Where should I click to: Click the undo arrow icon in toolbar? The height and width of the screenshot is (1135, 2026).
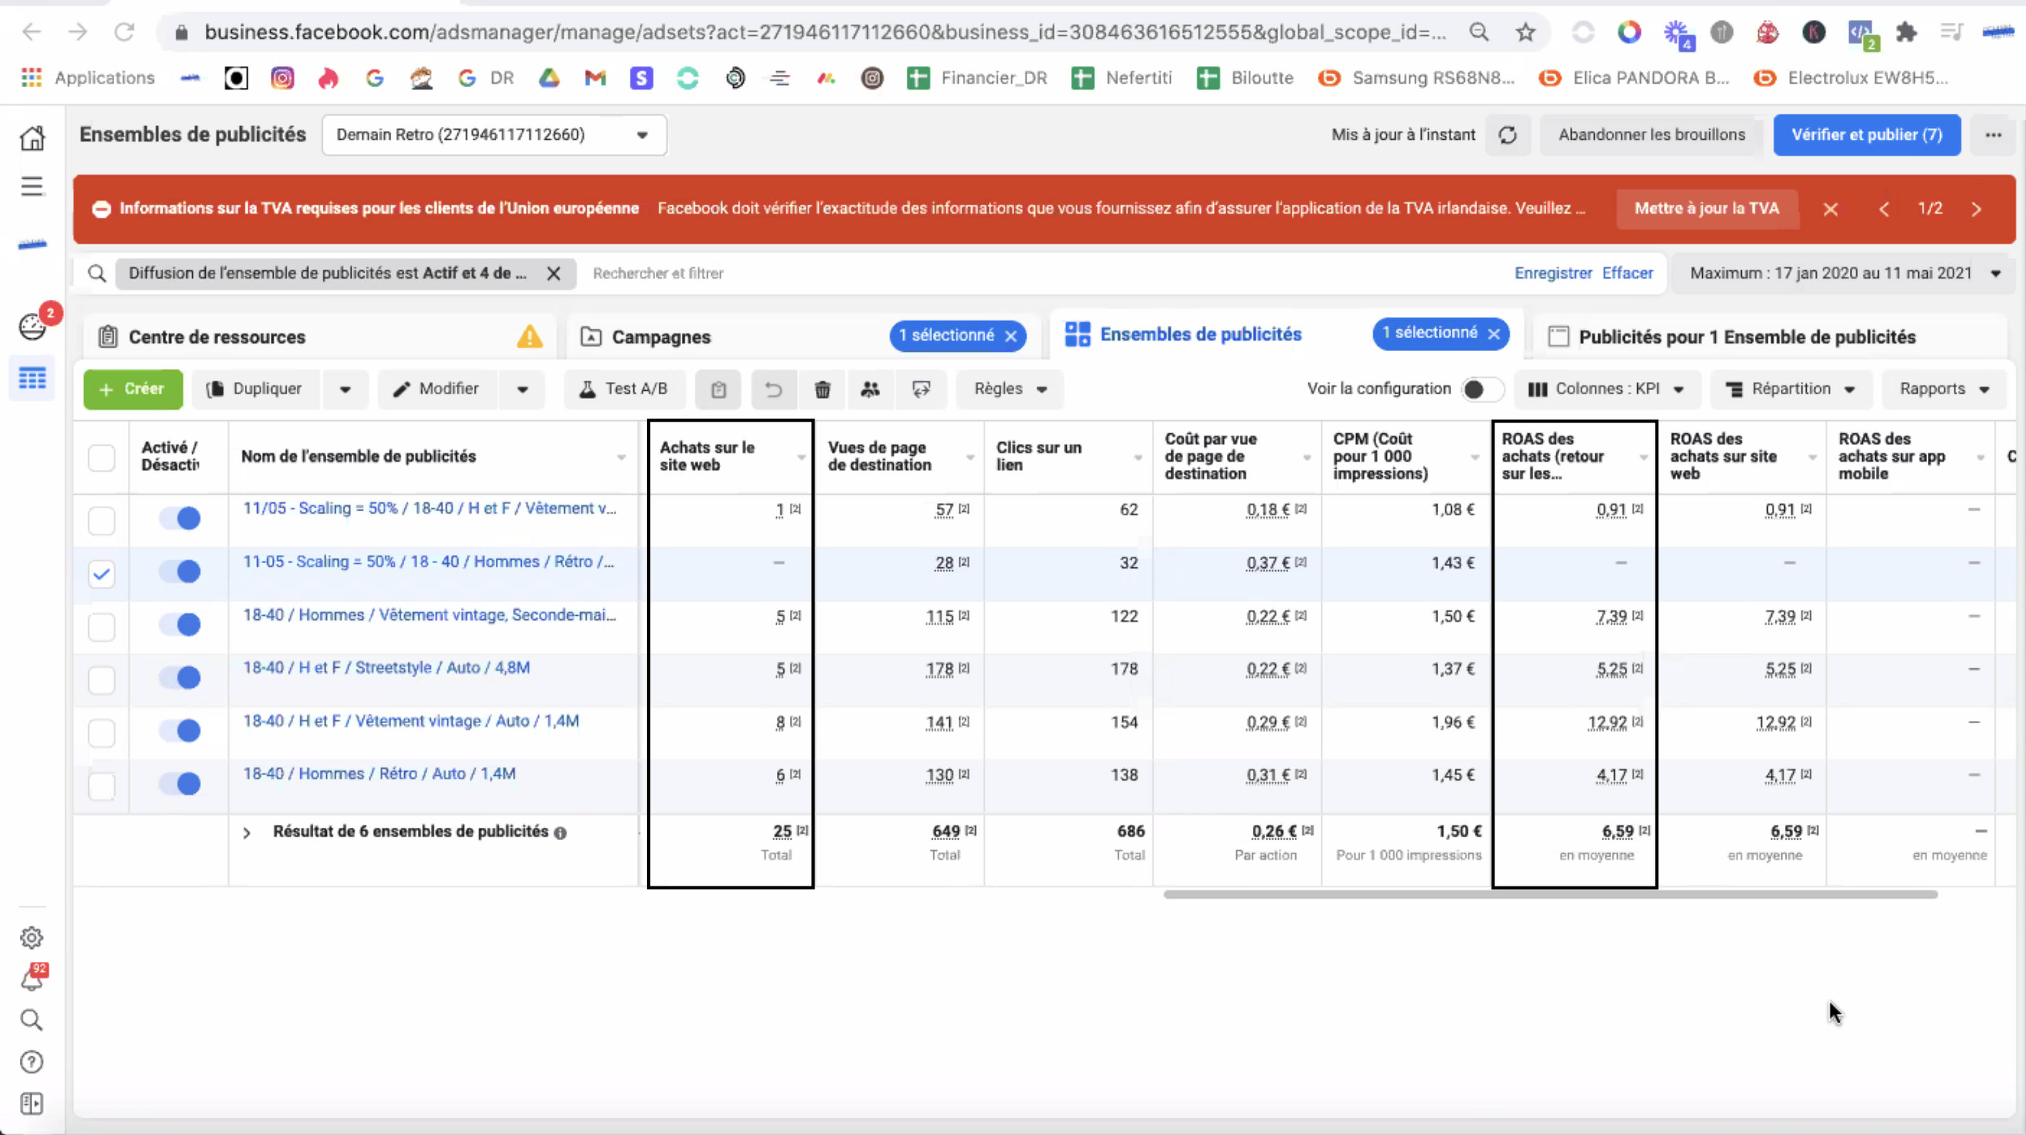pos(774,389)
